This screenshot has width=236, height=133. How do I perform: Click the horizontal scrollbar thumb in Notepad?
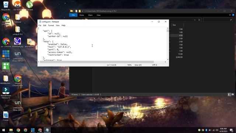pos(97,62)
